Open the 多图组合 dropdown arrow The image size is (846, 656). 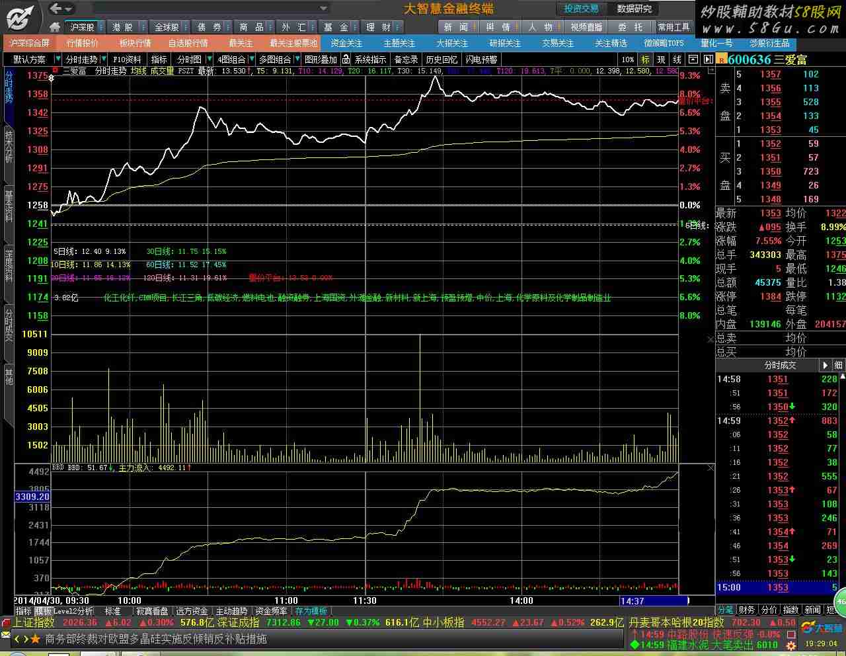297,60
